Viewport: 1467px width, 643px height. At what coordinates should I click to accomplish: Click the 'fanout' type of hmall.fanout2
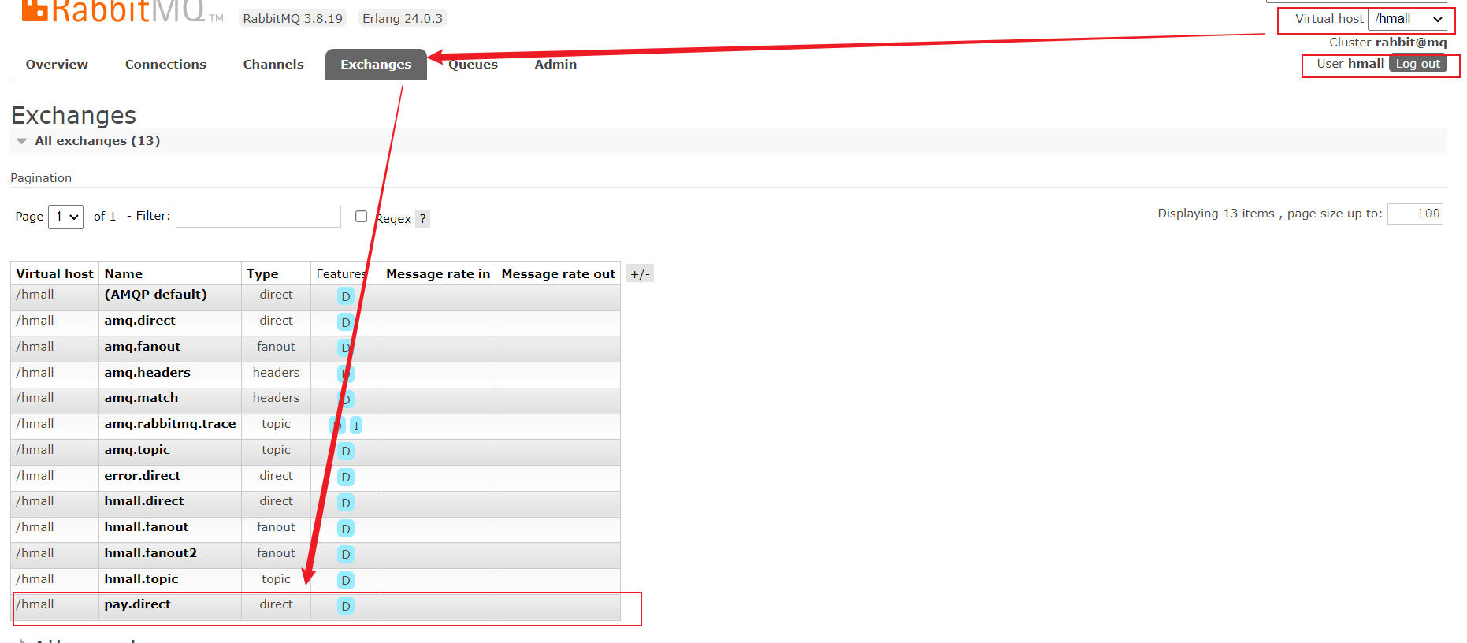pos(276,553)
